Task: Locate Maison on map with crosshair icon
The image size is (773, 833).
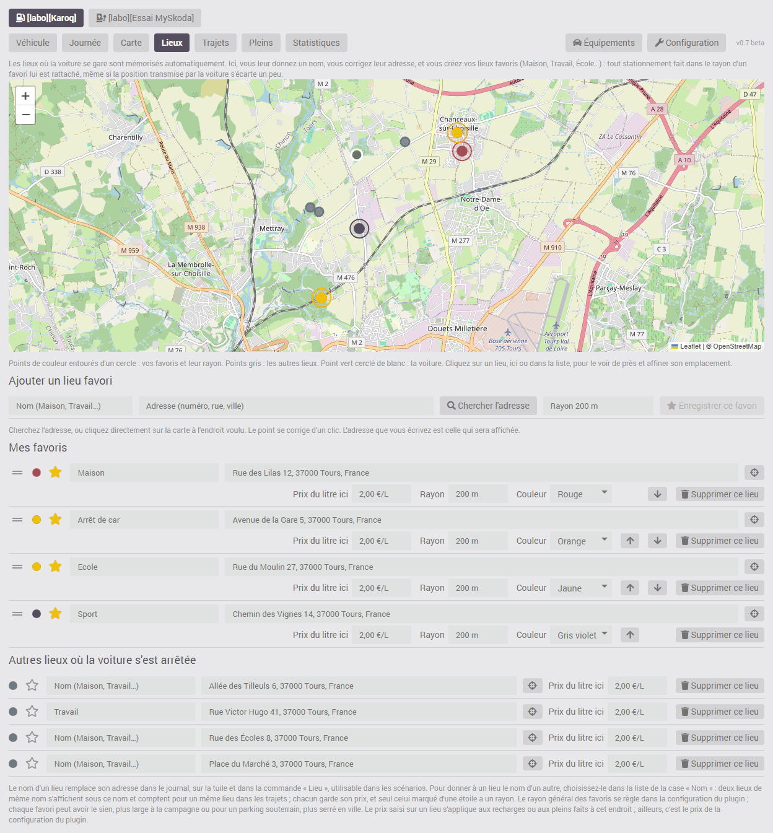Action: tap(754, 473)
